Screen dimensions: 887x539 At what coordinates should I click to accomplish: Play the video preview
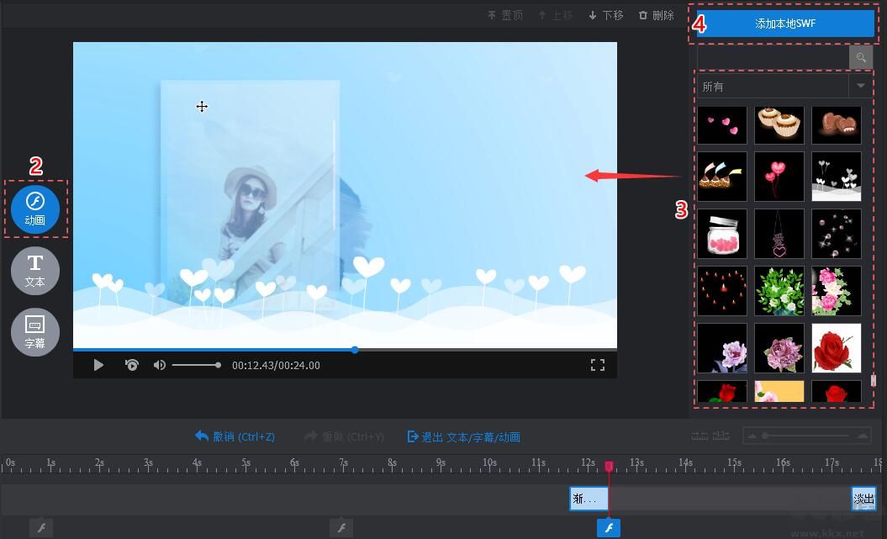[98, 365]
